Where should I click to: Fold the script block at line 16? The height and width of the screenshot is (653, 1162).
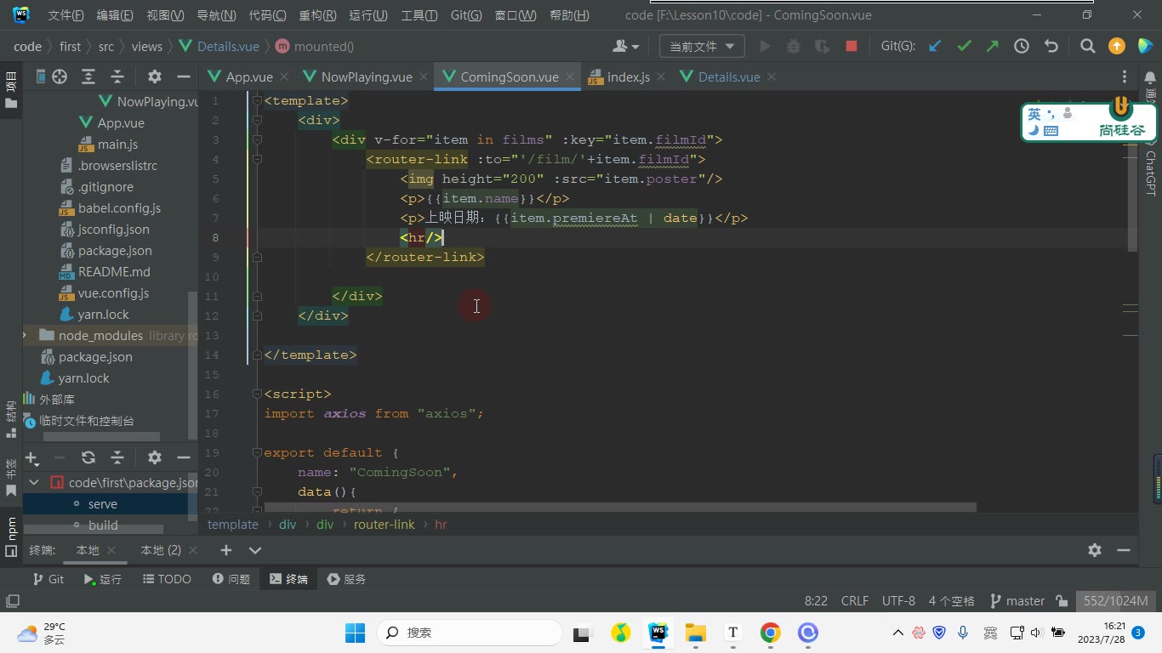(256, 394)
